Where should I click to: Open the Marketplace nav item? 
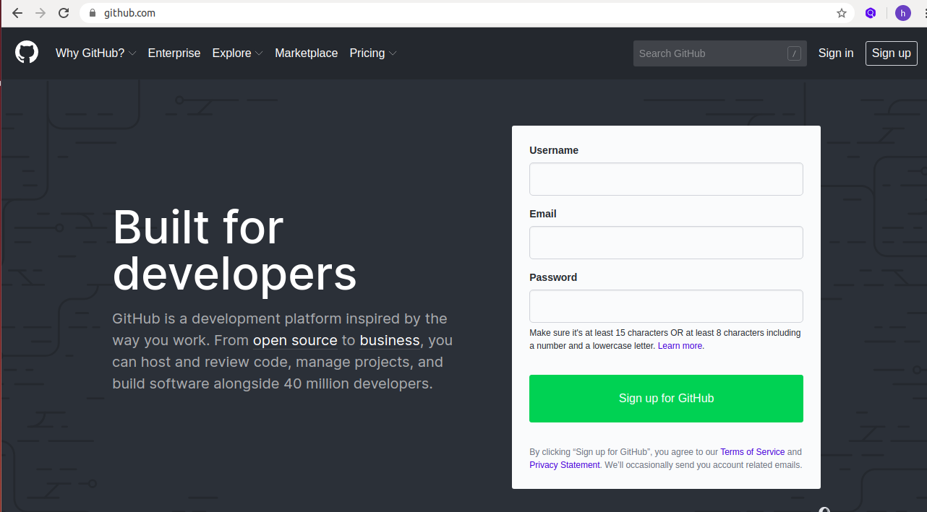(307, 53)
